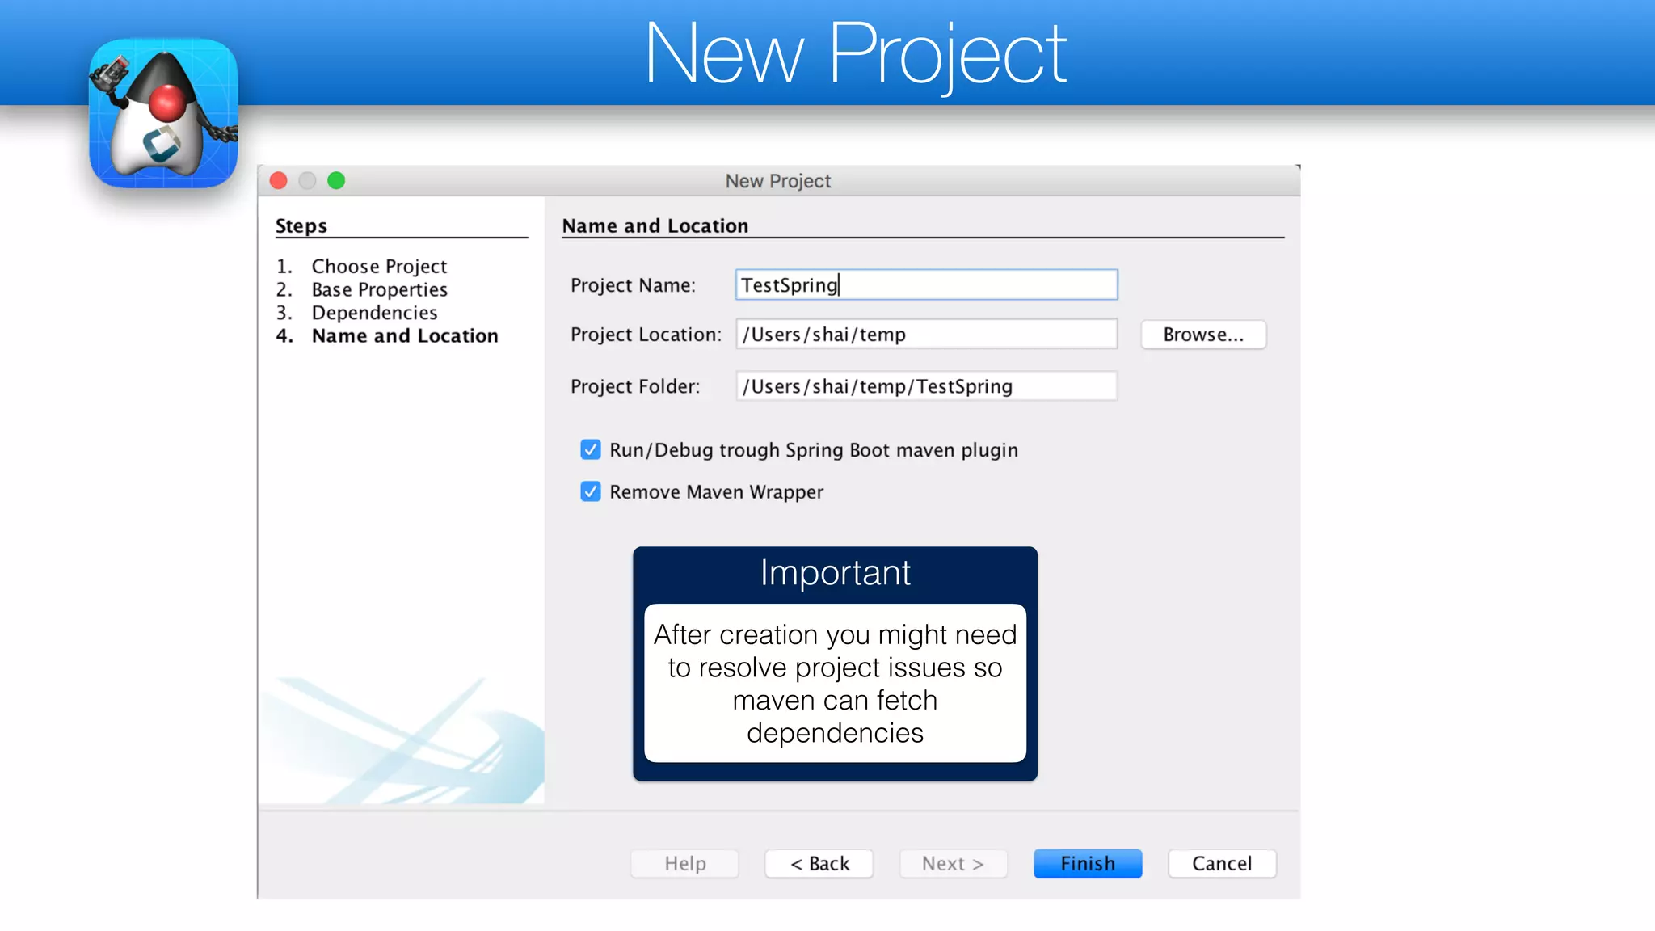
Task: Click the Codename One duke app icon
Action: 163,113
